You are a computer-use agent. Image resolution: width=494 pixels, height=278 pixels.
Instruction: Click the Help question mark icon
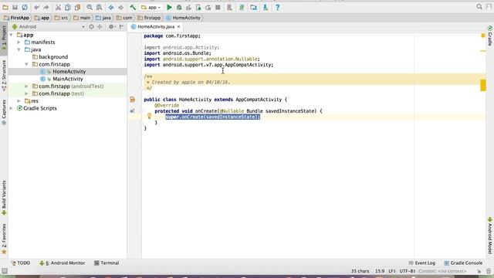click(x=277, y=7)
